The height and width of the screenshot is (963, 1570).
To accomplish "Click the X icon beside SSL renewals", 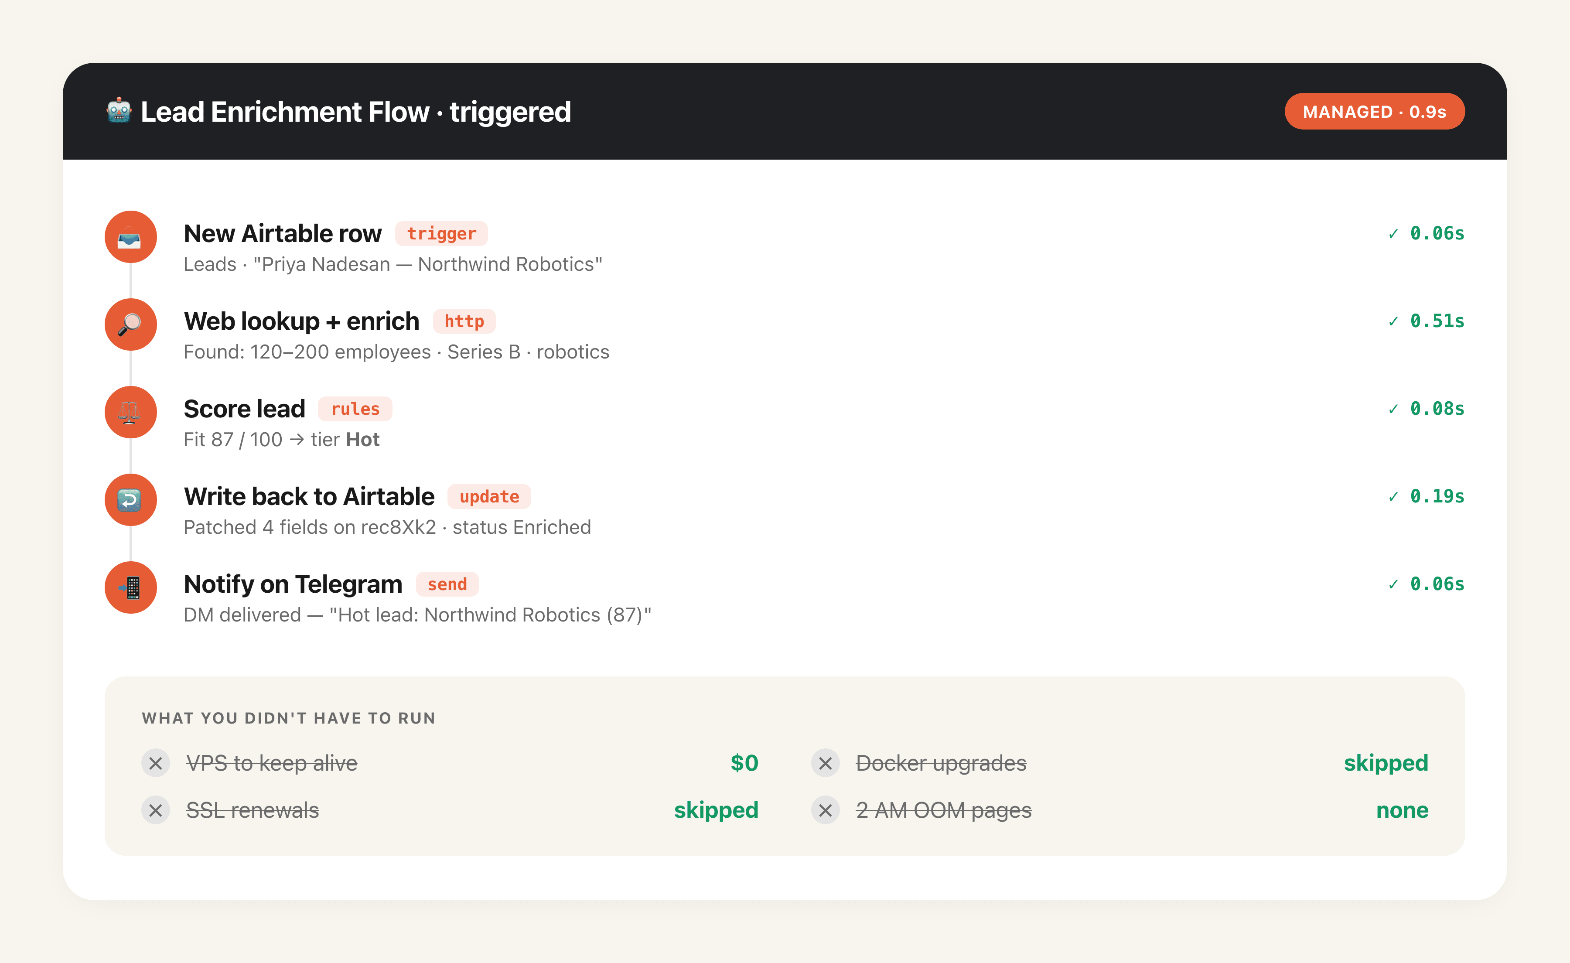I will 155,810.
